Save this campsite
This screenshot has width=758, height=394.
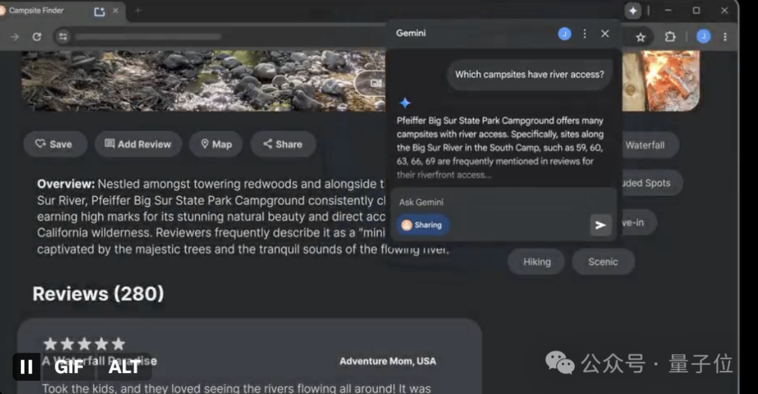(x=55, y=144)
